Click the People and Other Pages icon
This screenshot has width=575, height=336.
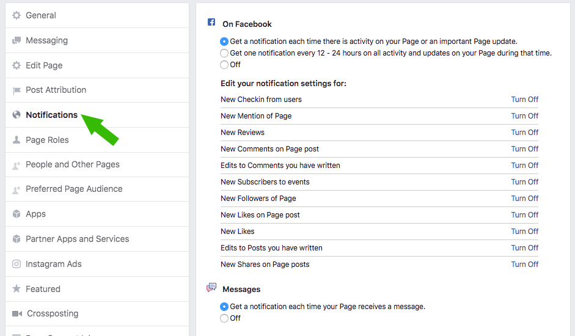pyautogui.click(x=16, y=165)
